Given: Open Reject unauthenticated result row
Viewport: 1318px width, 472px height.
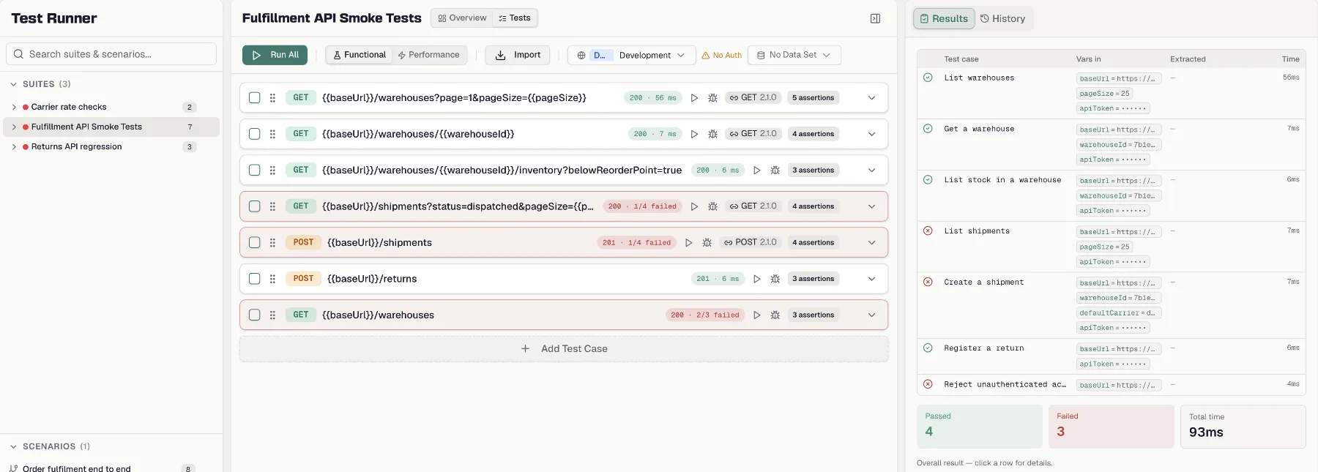Looking at the screenshot, I should pyautogui.click(x=1111, y=385).
